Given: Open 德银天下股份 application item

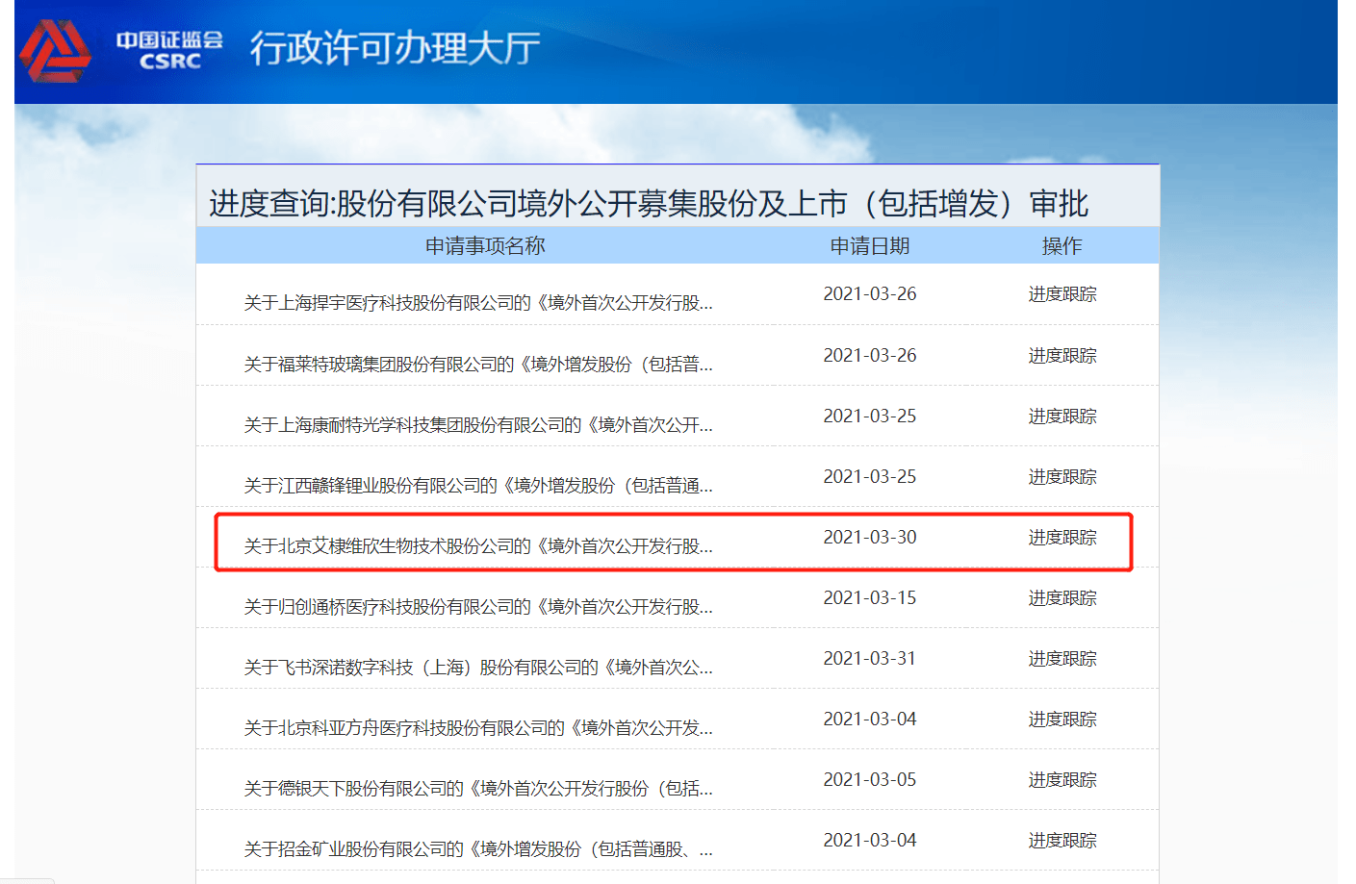Looking at the screenshot, I should pos(478,789).
